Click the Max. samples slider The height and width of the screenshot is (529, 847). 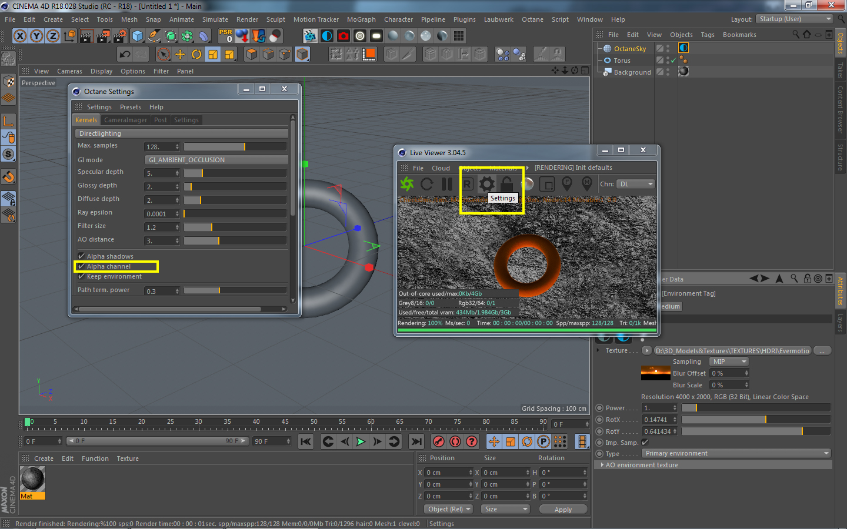tap(235, 146)
